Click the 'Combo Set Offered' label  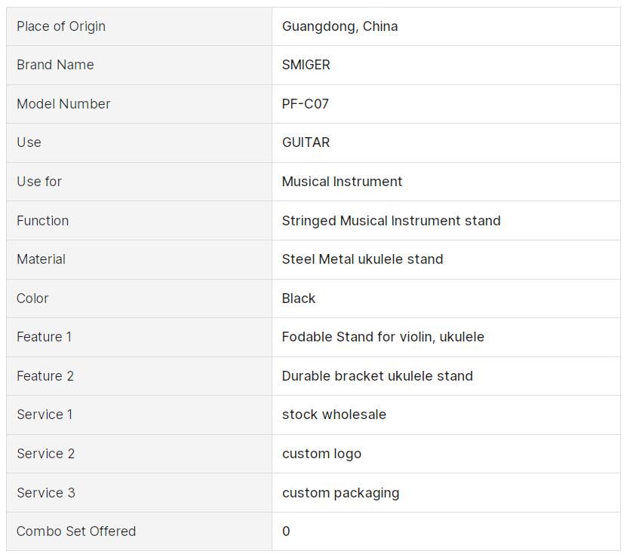click(x=76, y=531)
